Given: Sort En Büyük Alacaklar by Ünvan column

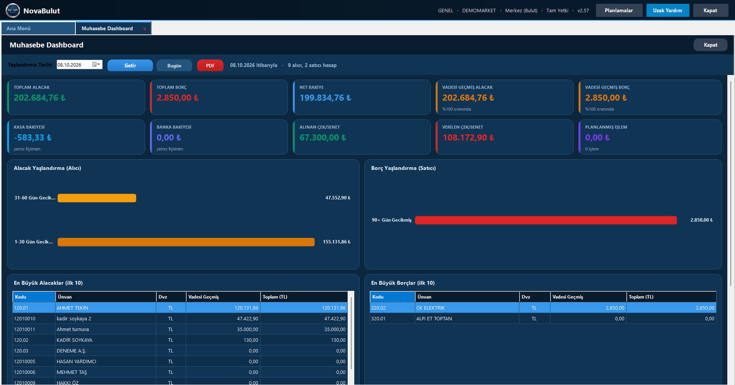Looking at the screenshot, I should point(106,297).
